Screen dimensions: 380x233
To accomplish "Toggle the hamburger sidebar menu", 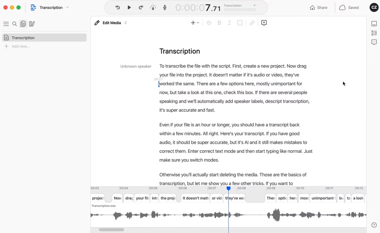I will click(x=6, y=24).
